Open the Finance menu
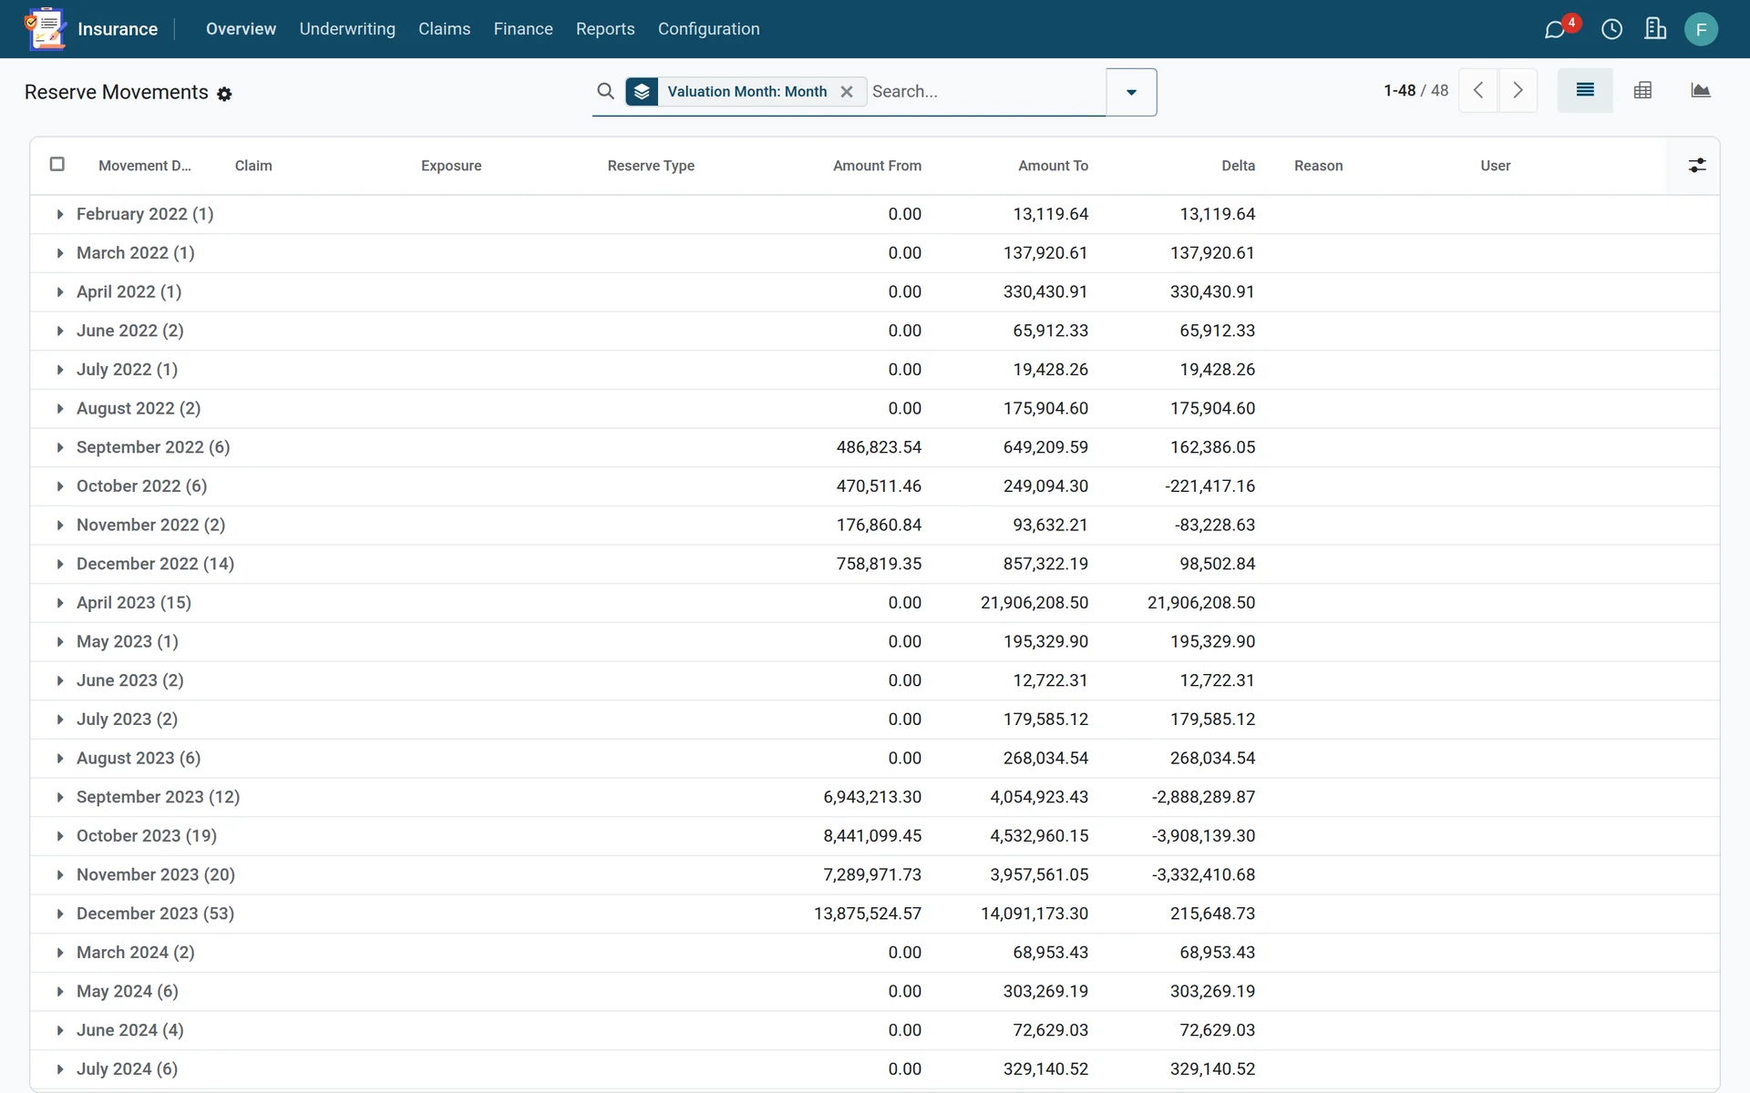 tap(523, 29)
